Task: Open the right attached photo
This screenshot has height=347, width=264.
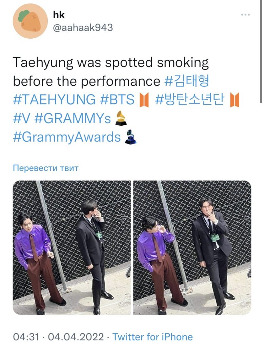Action: [192, 248]
